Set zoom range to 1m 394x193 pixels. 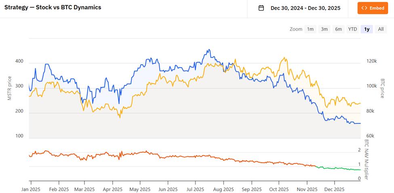click(310, 29)
